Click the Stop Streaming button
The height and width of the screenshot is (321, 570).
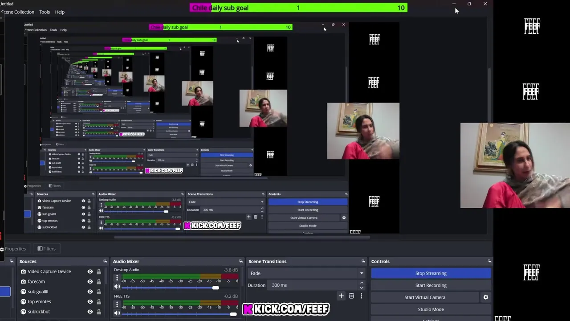[431, 273]
